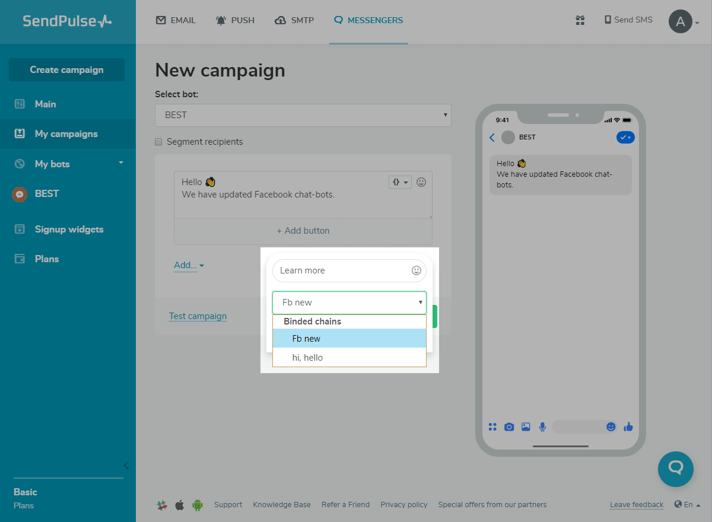Click the thumbs-up icon in phone preview

[628, 427]
